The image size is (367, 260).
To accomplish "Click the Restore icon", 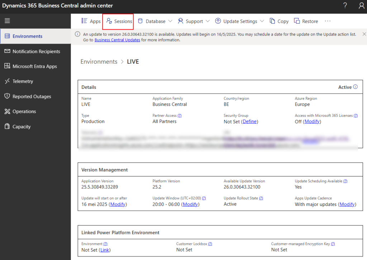I will tap(297, 21).
